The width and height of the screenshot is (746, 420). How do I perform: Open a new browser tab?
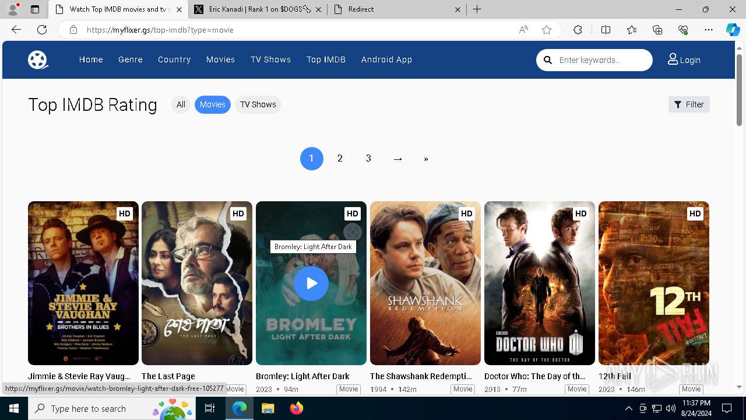477,9
